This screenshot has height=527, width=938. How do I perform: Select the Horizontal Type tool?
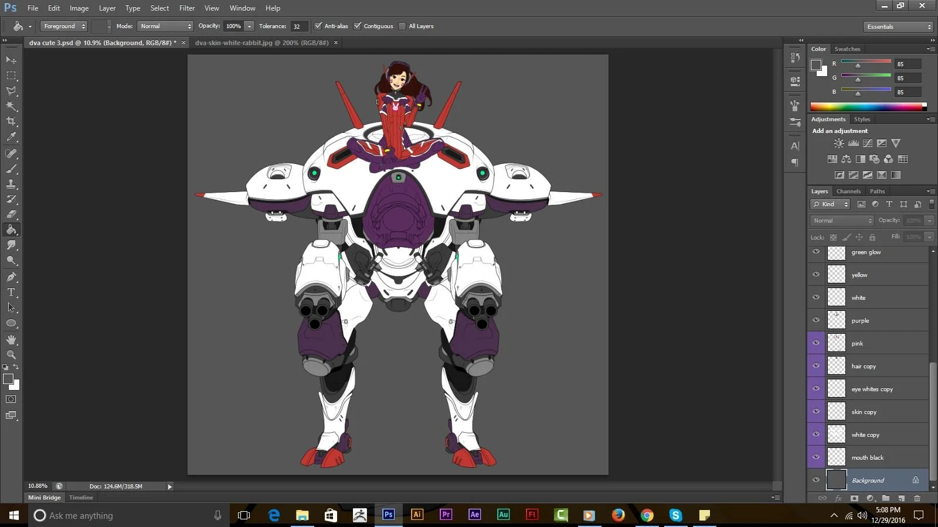pos(11,292)
